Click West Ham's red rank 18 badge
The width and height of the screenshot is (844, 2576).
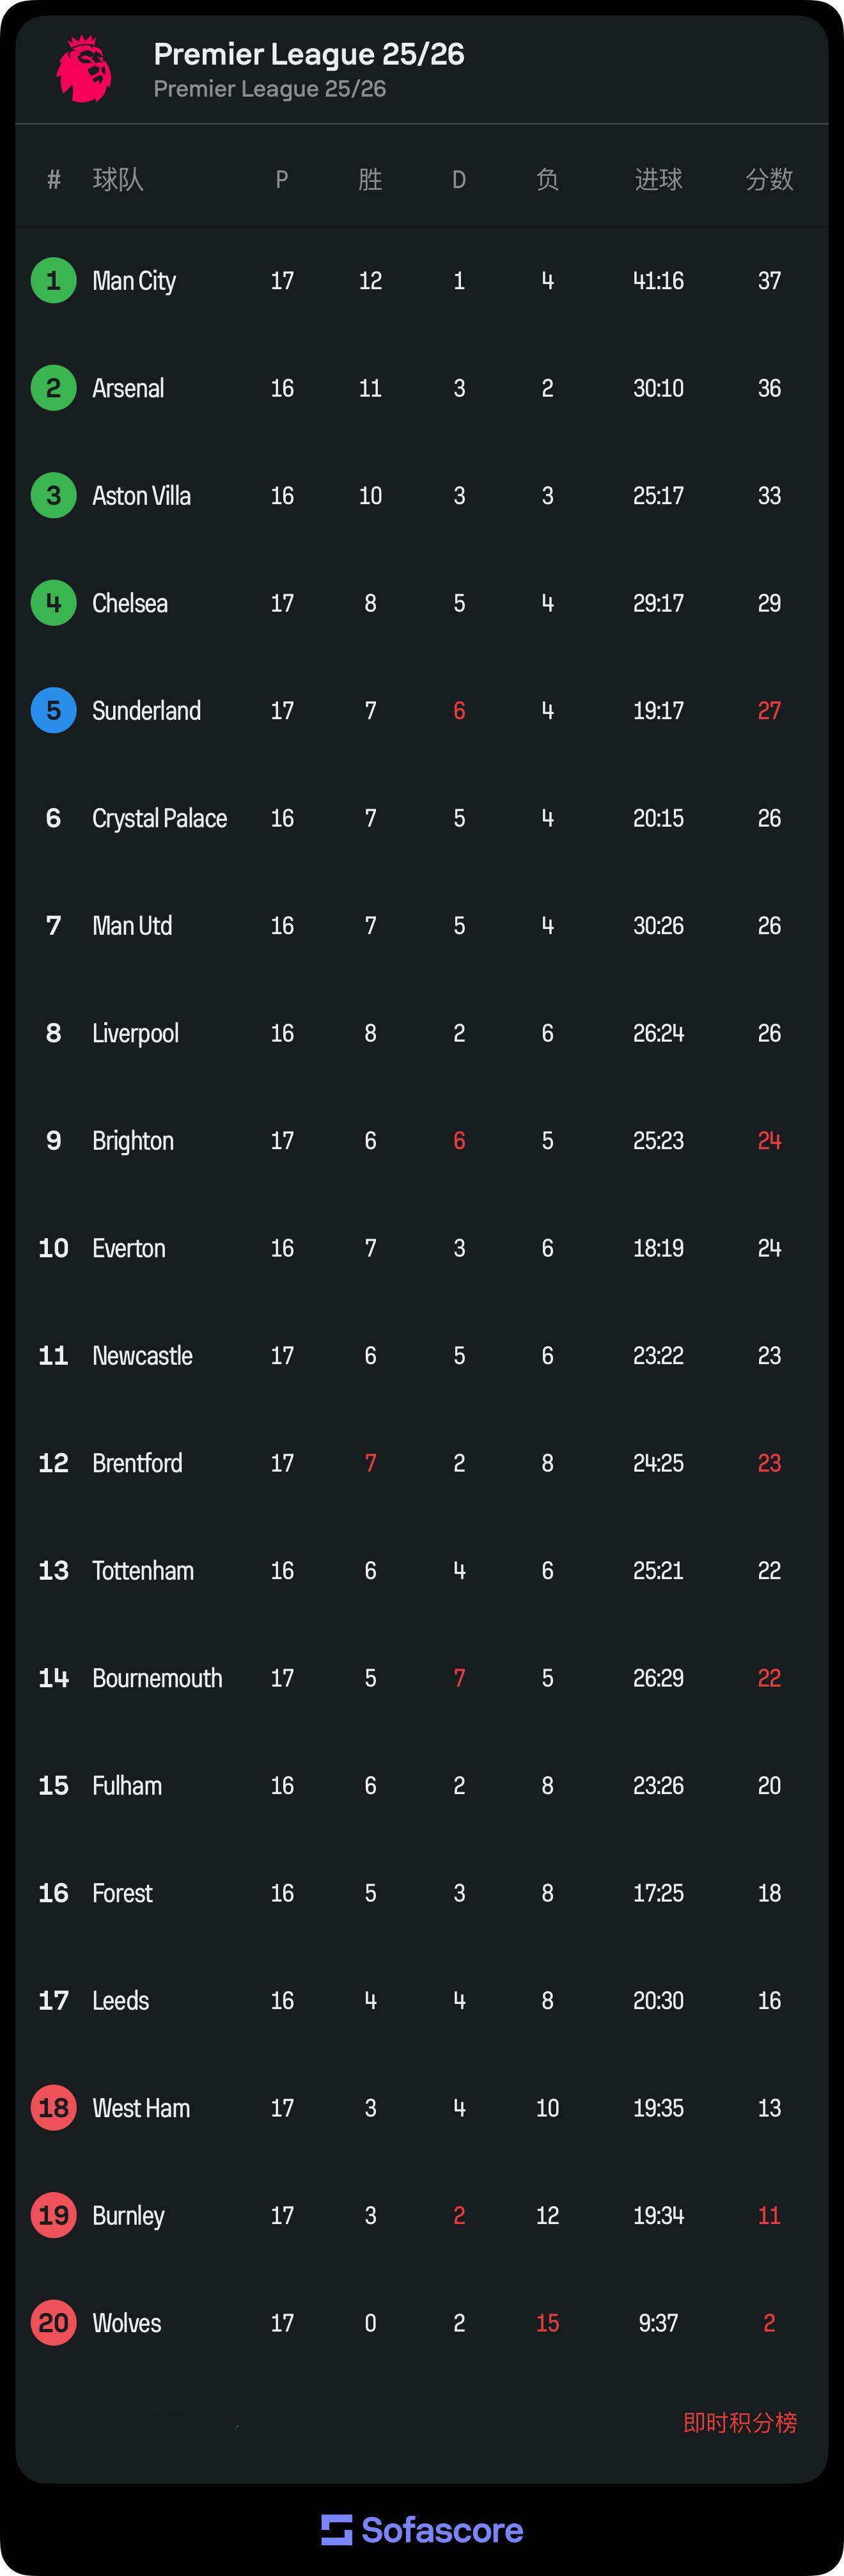coord(54,2108)
